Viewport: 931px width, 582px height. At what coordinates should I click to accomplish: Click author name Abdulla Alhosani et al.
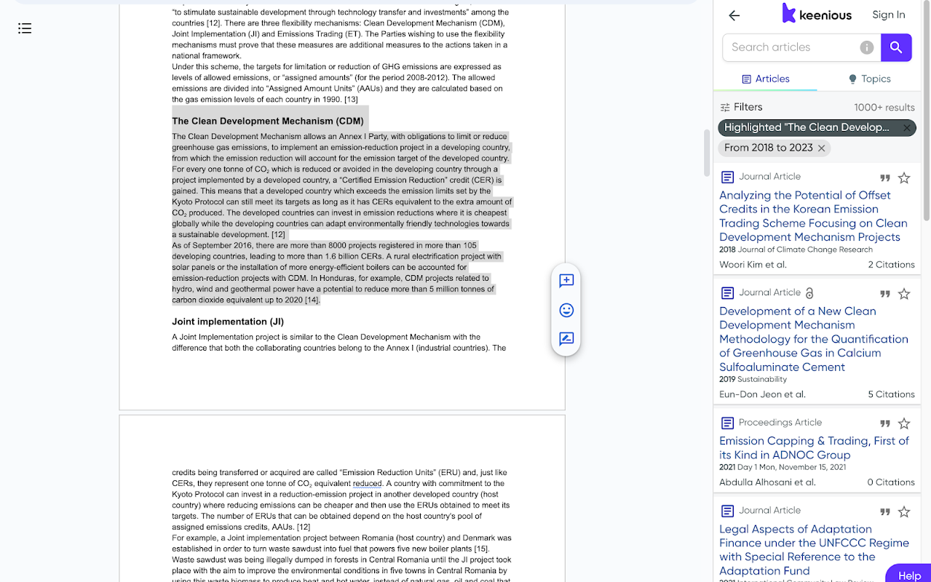tap(767, 482)
